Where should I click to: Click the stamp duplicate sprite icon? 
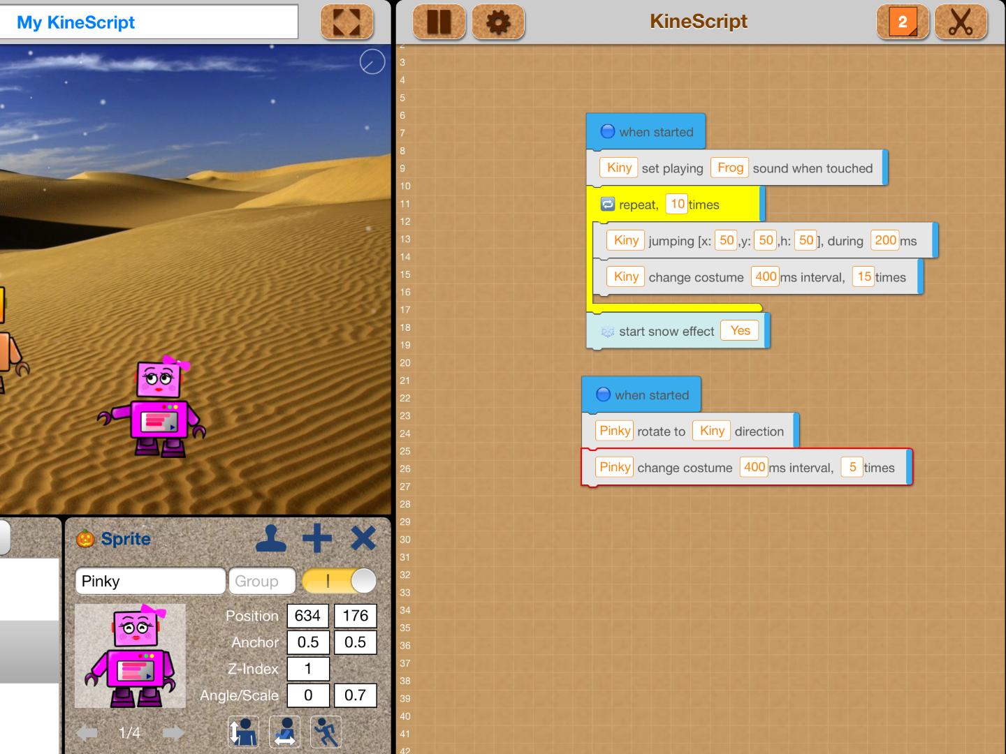271,538
